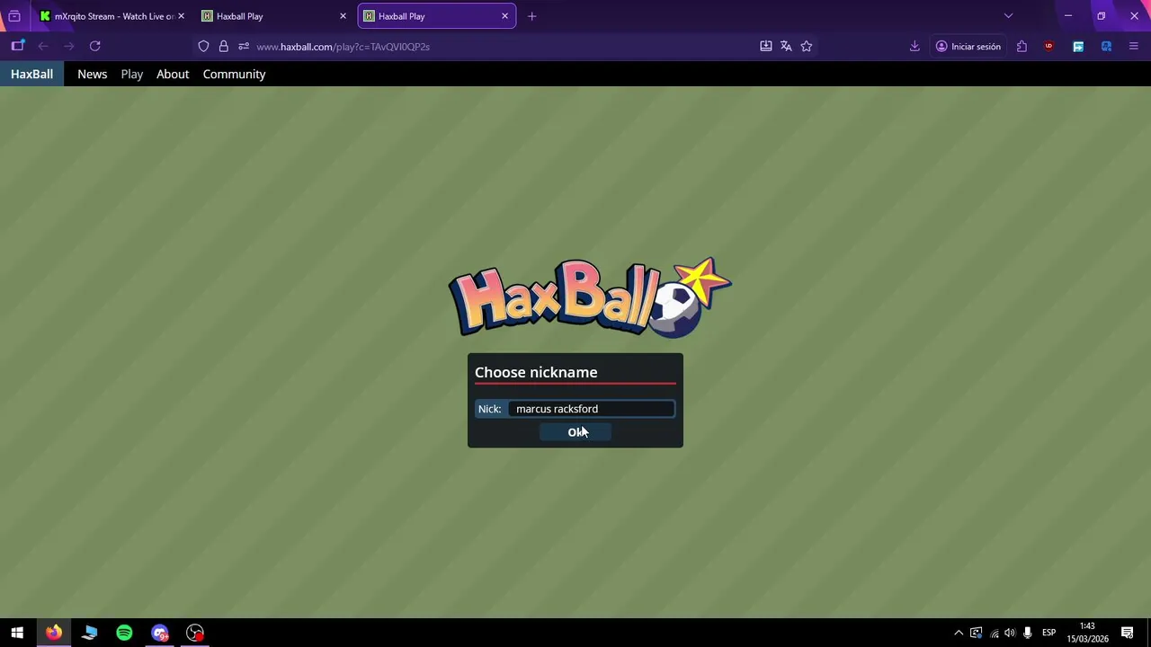Open the Downloads panel arrow
The width and height of the screenshot is (1151, 647).
coord(915,46)
